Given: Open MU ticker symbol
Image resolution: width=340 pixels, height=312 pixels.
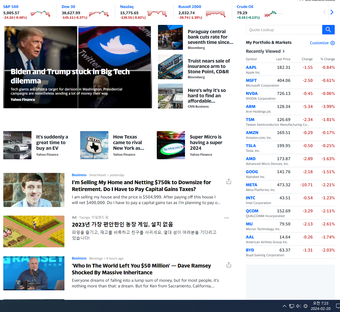Looking at the screenshot, I should tap(249, 224).
